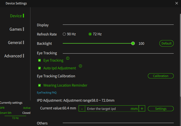Select the Device tab
This screenshot has height=126, width=181.
click(16, 16)
